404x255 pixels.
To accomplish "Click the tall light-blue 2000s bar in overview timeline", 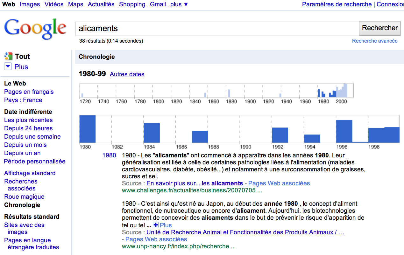I will click(346, 91).
